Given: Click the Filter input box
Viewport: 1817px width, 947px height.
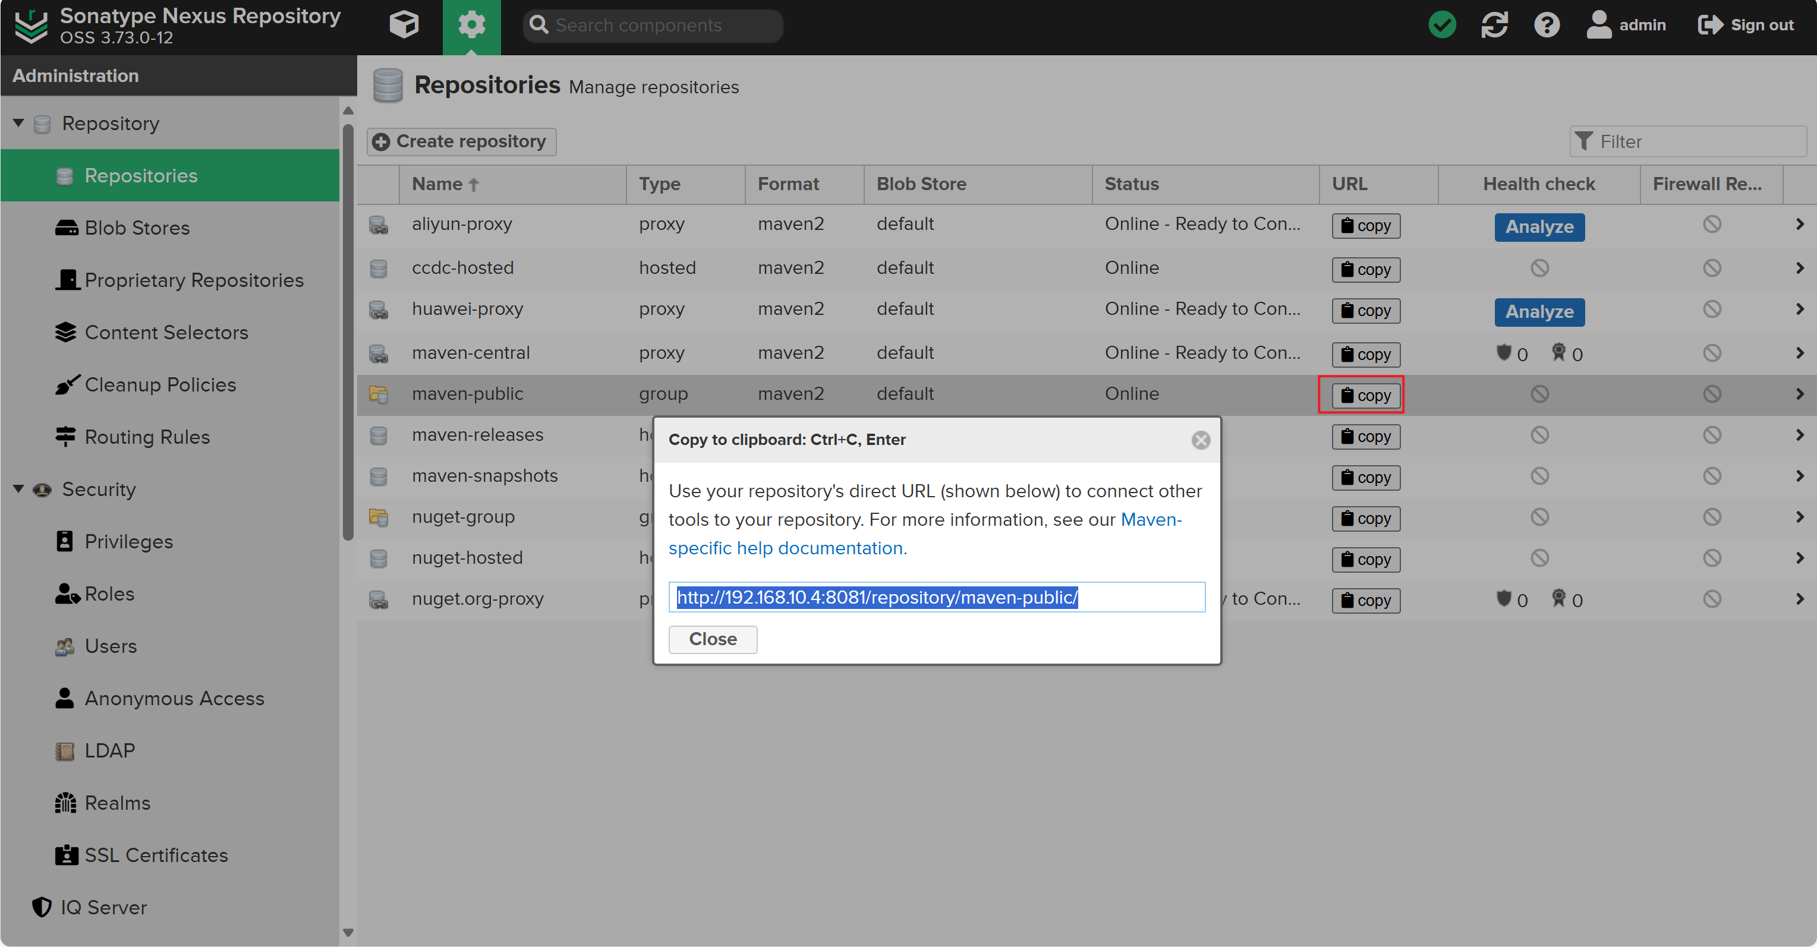Looking at the screenshot, I should click(1687, 142).
